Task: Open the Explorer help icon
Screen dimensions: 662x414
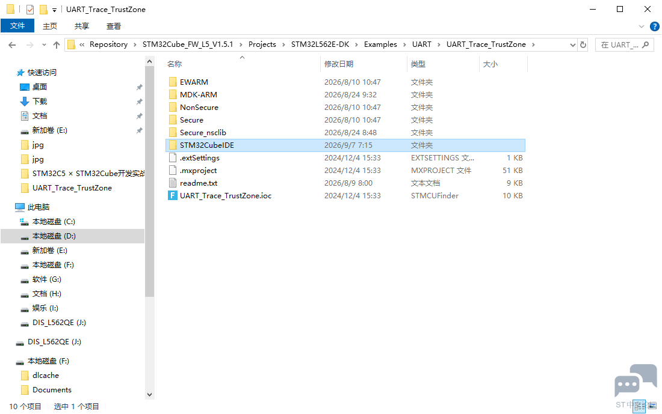Action: [654, 26]
